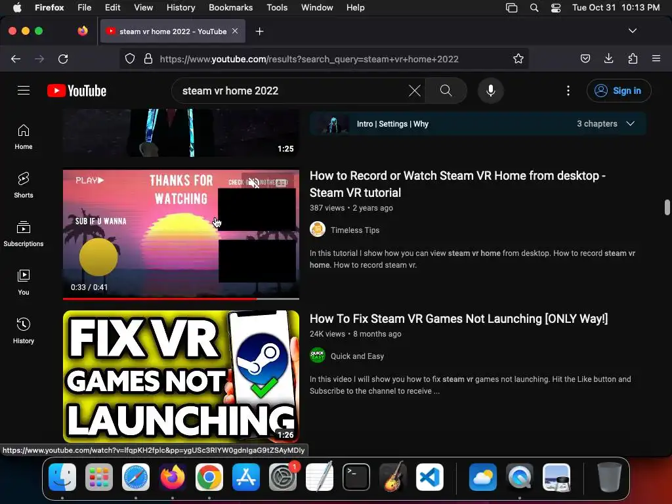Open the Firefox application menu

[656, 58]
